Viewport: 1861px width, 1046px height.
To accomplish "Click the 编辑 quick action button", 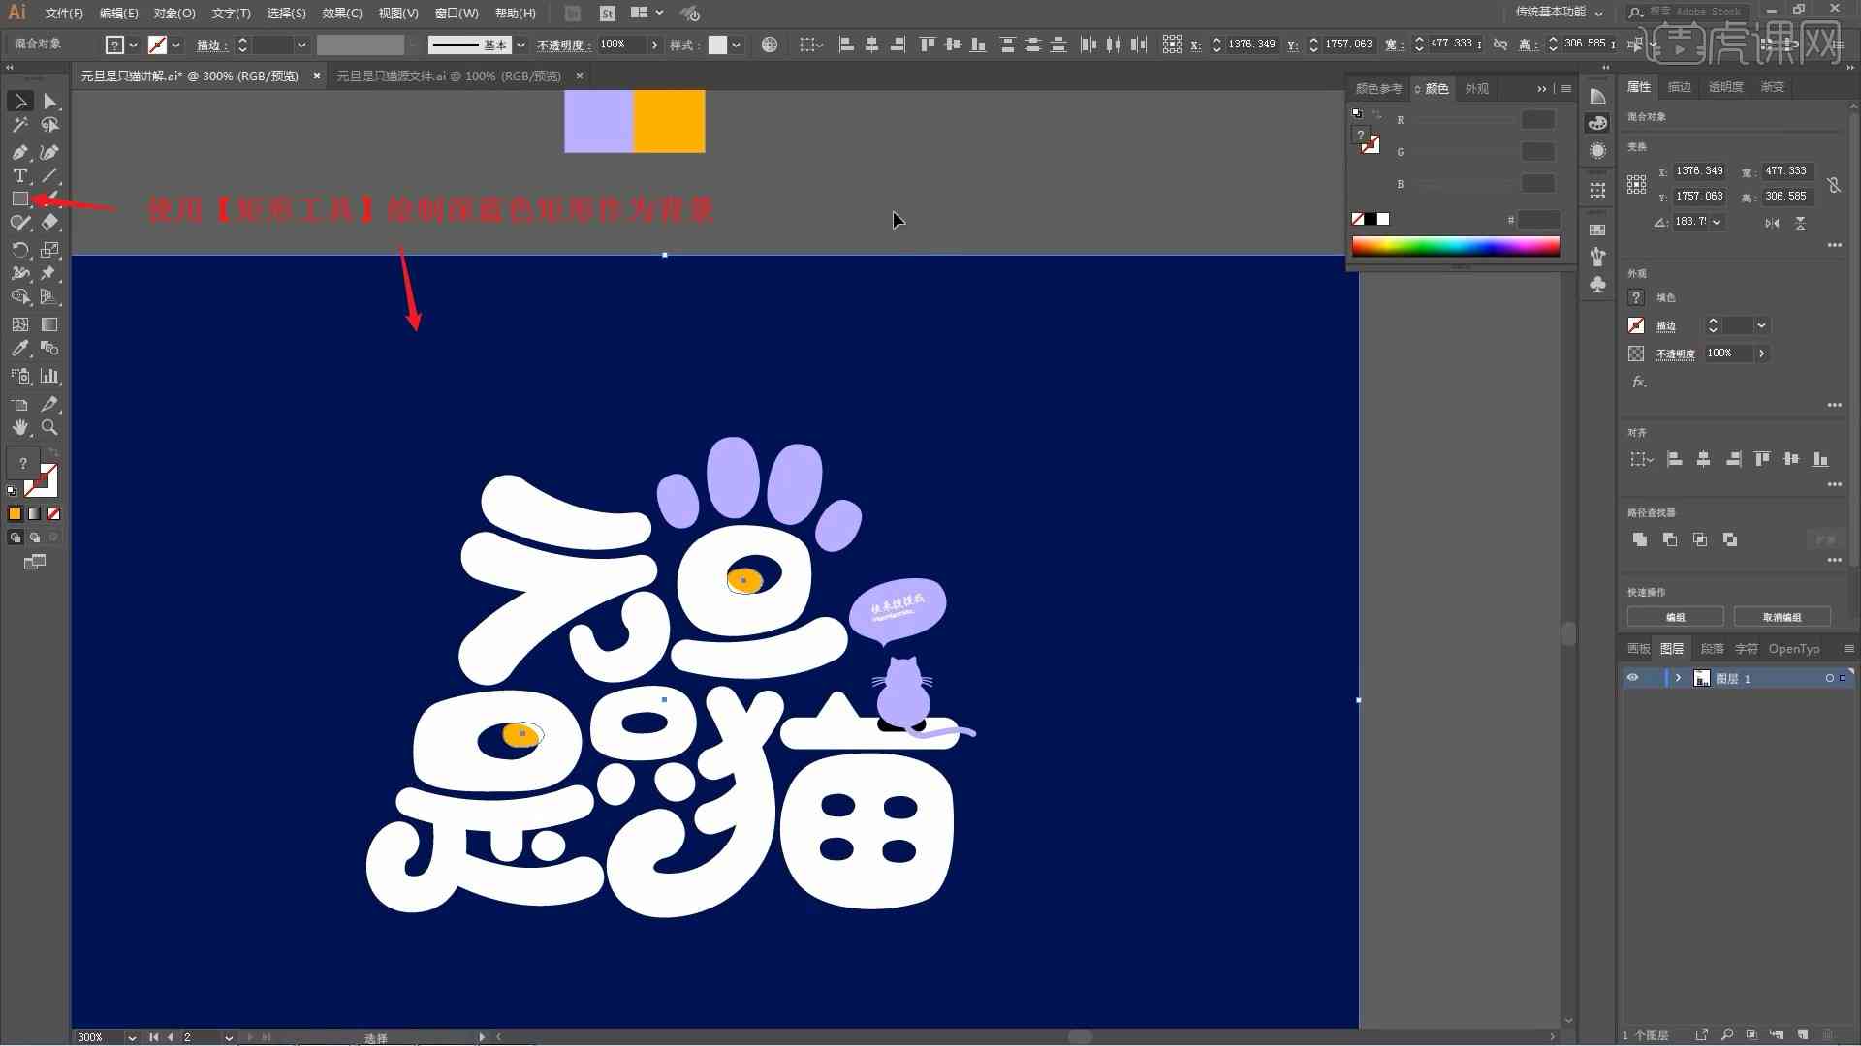I will [1677, 618].
